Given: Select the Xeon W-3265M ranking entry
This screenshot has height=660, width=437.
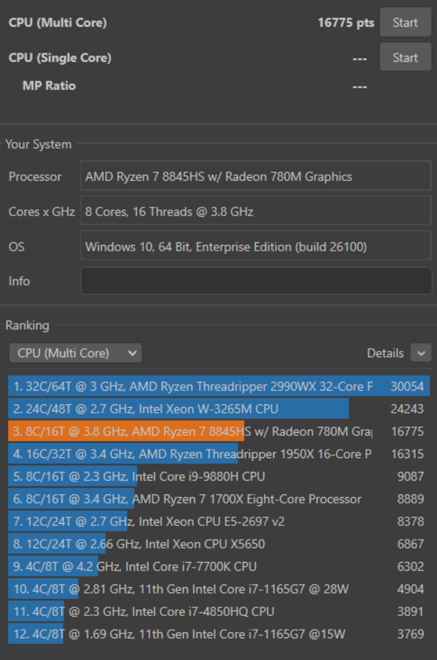Looking at the screenshot, I should (x=216, y=409).
